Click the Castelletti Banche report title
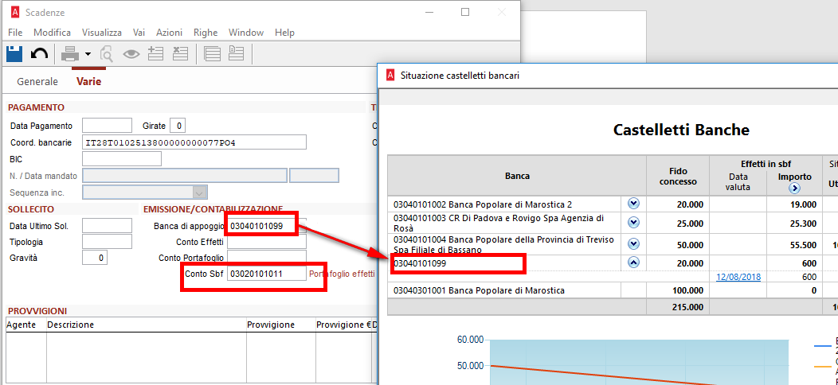The image size is (838, 385). pyautogui.click(x=681, y=129)
